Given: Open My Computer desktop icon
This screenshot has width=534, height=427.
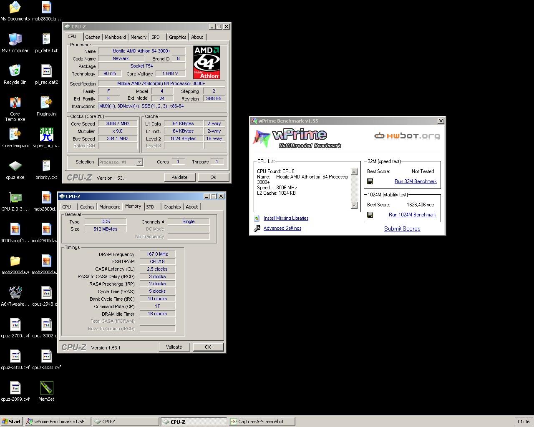Looking at the screenshot, I should [x=15, y=39].
